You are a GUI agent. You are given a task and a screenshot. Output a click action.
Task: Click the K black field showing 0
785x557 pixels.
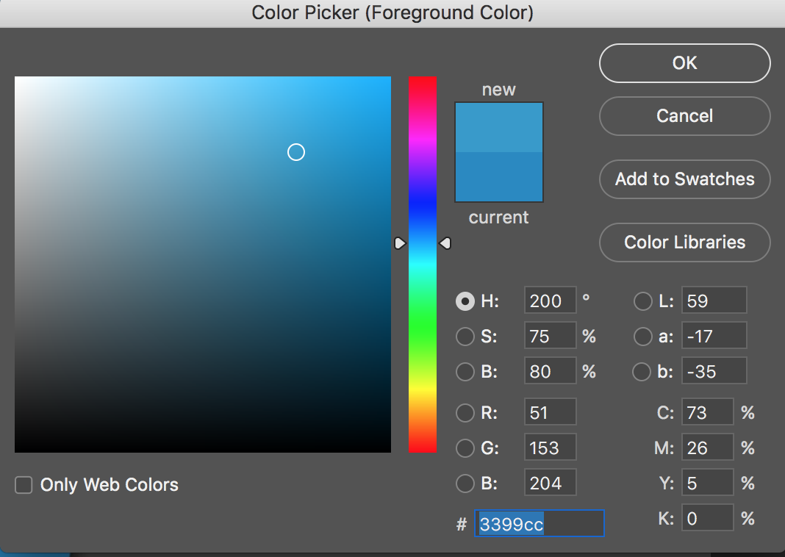(707, 519)
